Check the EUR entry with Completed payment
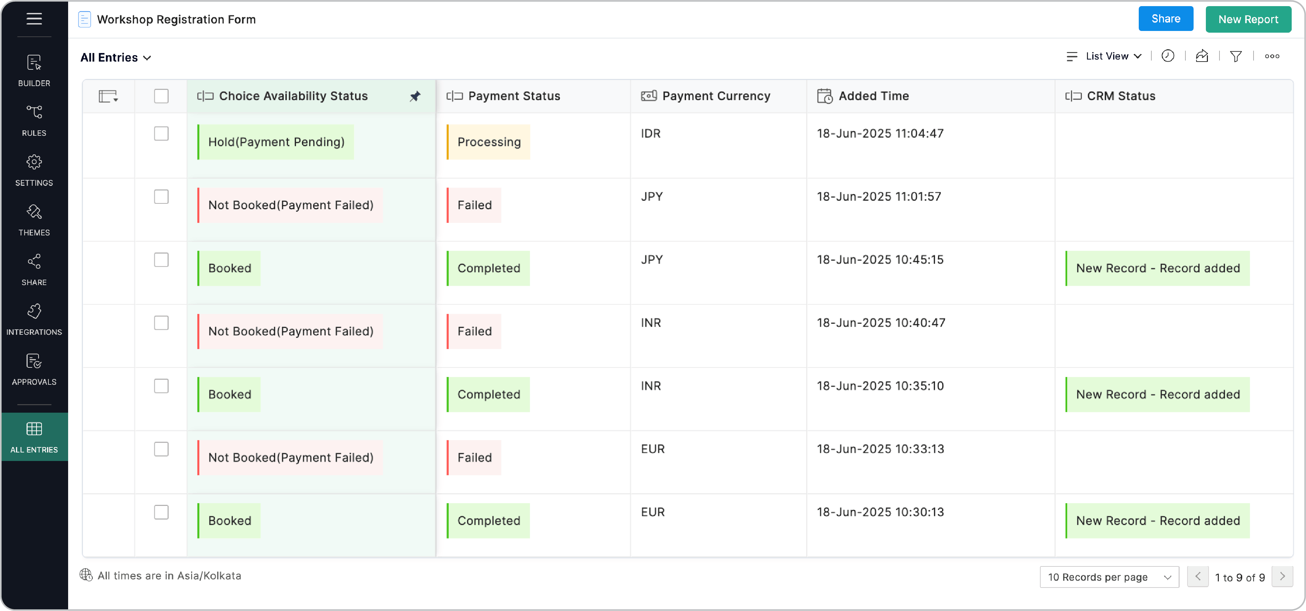The image size is (1306, 611). click(161, 512)
